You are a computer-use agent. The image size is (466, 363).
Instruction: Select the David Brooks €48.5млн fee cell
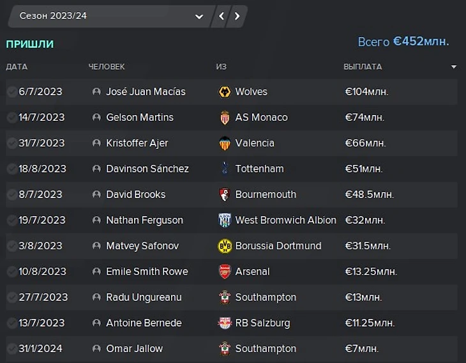pos(370,194)
